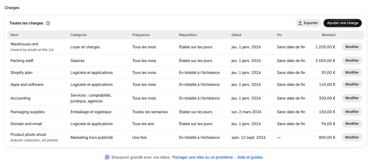Click Modifier for Product photo shoot
Image resolution: width=372 pixels, height=167 pixels.
coord(352,137)
